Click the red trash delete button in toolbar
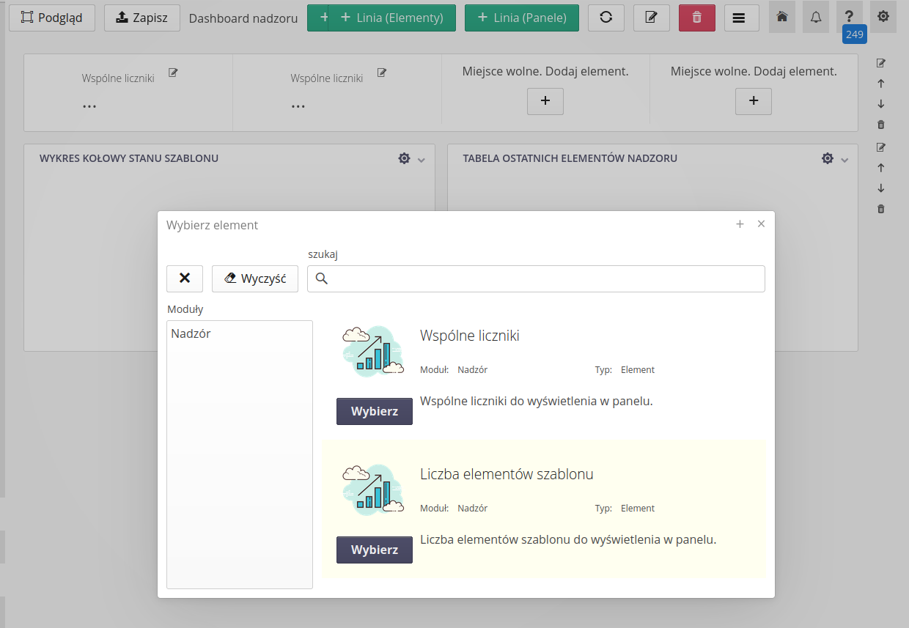Image resolution: width=909 pixels, height=628 pixels. click(696, 18)
